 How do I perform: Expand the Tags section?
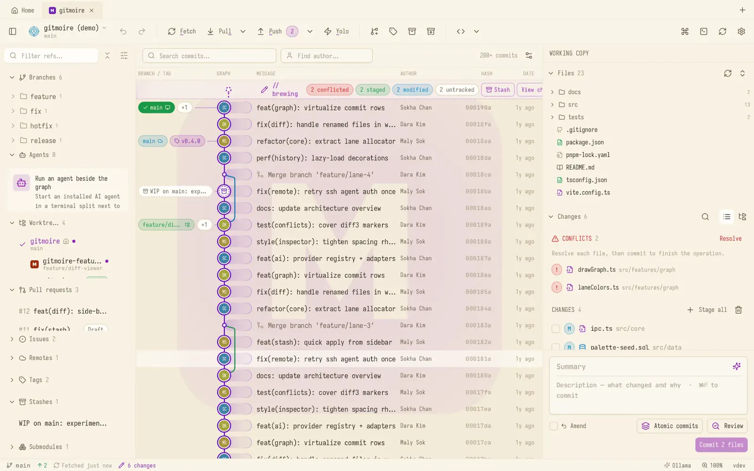pyautogui.click(x=12, y=380)
